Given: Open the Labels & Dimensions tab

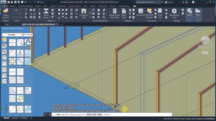Looking at the screenshot, I should pyautogui.click(x=58, y=6).
